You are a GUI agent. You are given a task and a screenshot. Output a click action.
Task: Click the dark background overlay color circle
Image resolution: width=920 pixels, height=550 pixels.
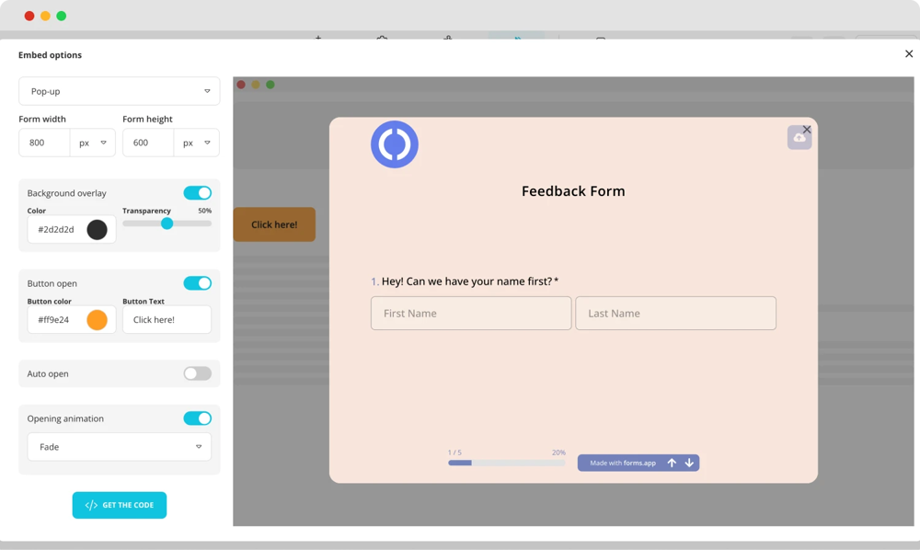[97, 229]
